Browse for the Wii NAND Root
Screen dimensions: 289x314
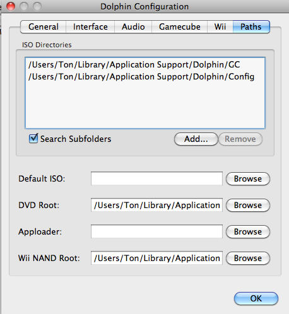(x=248, y=259)
